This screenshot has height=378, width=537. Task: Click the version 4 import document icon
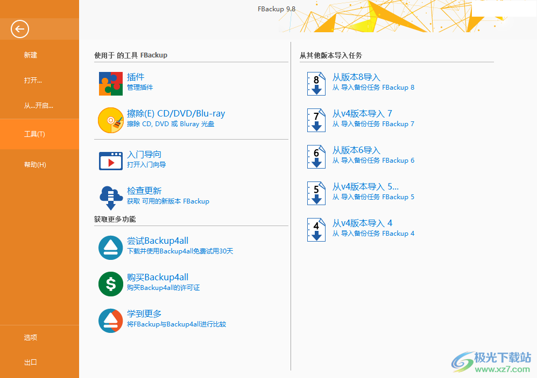click(316, 230)
